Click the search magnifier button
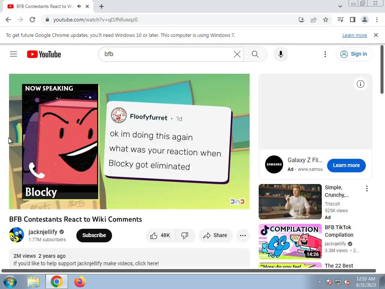The width and height of the screenshot is (385, 289). pos(255,54)
